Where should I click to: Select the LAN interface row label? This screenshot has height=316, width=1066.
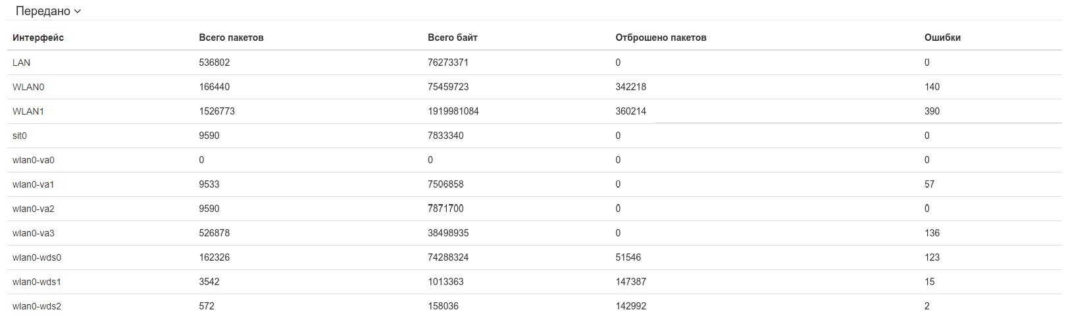click(22, 63)
